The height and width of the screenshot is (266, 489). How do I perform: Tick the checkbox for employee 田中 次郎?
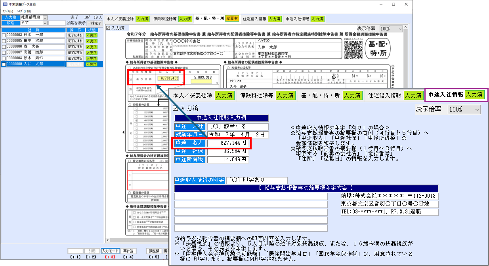[x=4, y=41]
